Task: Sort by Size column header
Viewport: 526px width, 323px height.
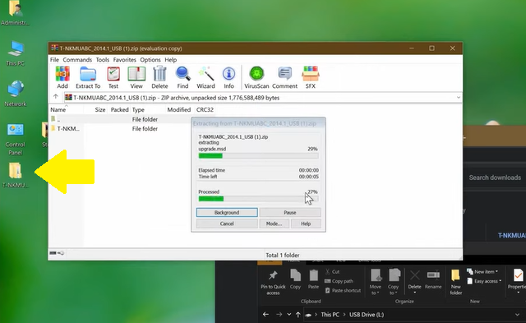Action: pos(100,109)
